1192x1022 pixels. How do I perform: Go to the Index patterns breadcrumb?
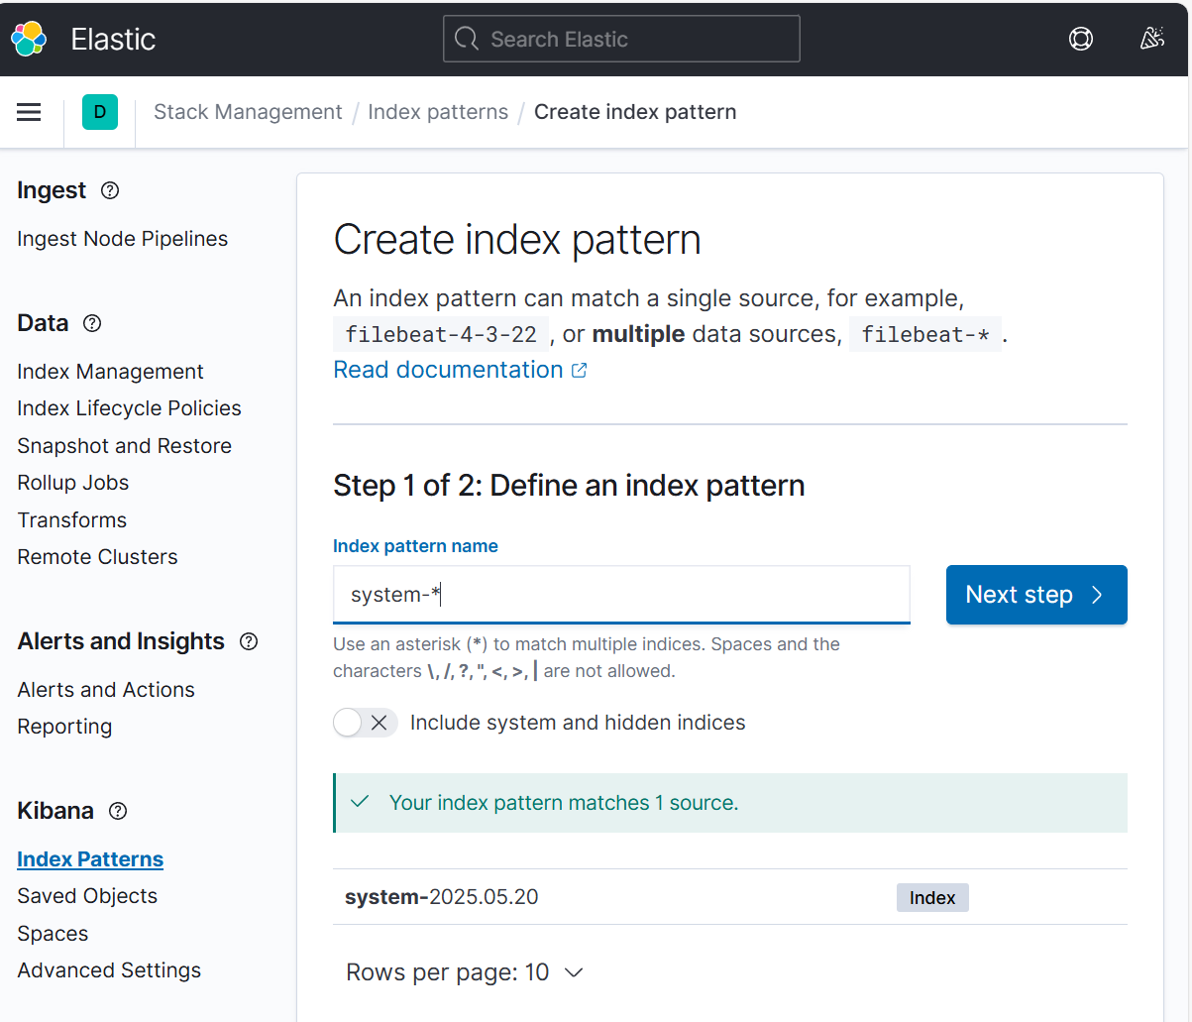coord(438,112)
